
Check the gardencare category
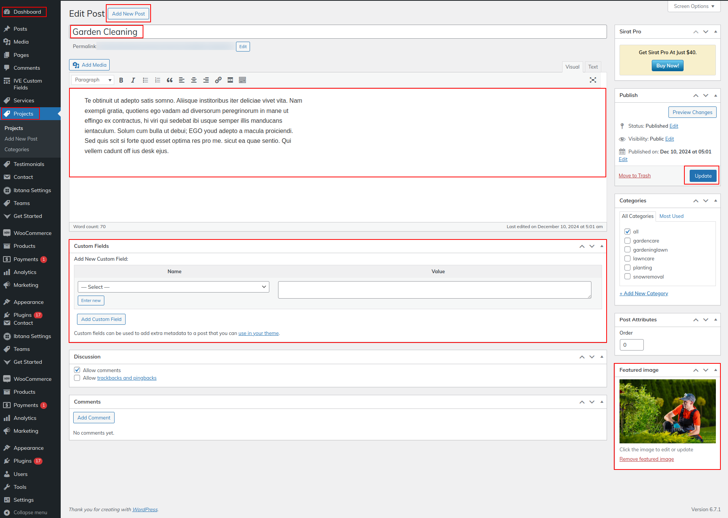[x=627, y=241]
